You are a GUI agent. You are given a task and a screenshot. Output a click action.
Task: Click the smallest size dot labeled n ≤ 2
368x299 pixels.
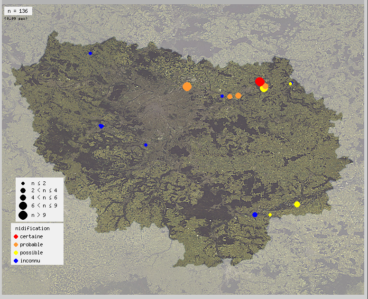pyautogui.click(x=23, y=183)
